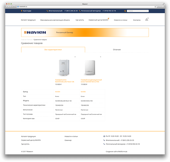Switch to the Отличия tab

[x=117, y=50]
